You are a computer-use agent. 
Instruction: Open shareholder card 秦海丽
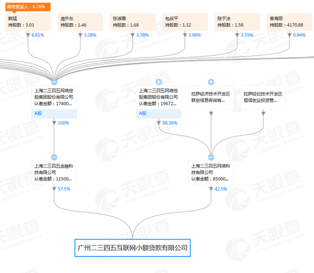289,22
